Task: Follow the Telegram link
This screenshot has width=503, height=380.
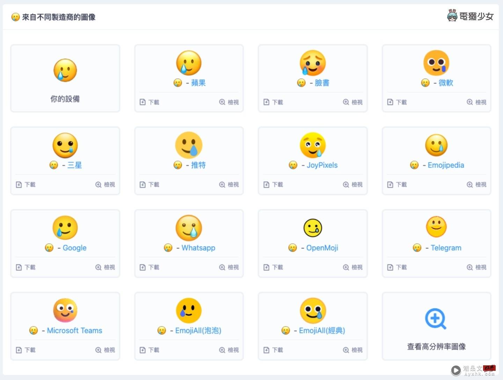Action: (x=446, y=248)
